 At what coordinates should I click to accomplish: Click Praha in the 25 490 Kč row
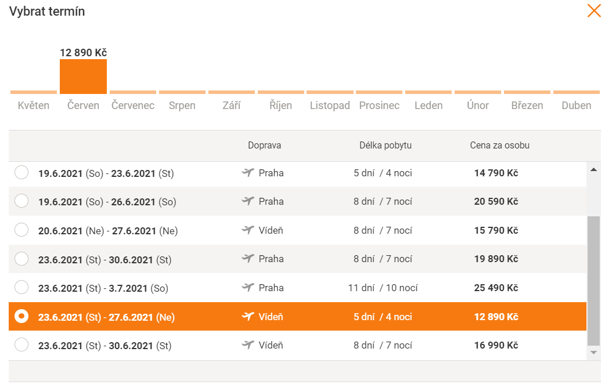[271, 288]
